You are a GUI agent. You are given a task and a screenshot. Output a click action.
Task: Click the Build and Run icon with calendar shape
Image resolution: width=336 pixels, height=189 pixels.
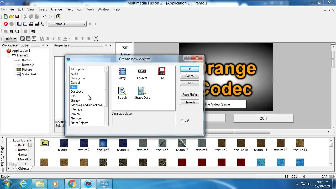(x=33, y=31)
